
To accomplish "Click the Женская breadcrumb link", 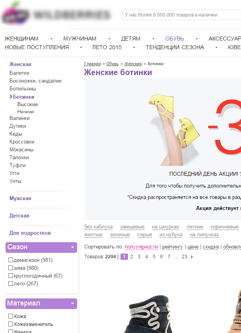I will coord(133,64).
